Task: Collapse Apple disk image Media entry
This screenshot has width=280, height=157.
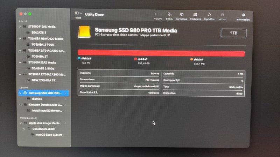Action: click(x=21, y=123)
